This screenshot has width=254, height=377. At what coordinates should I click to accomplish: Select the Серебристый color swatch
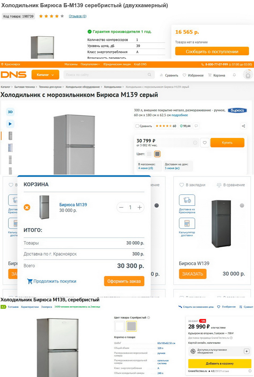131,326
